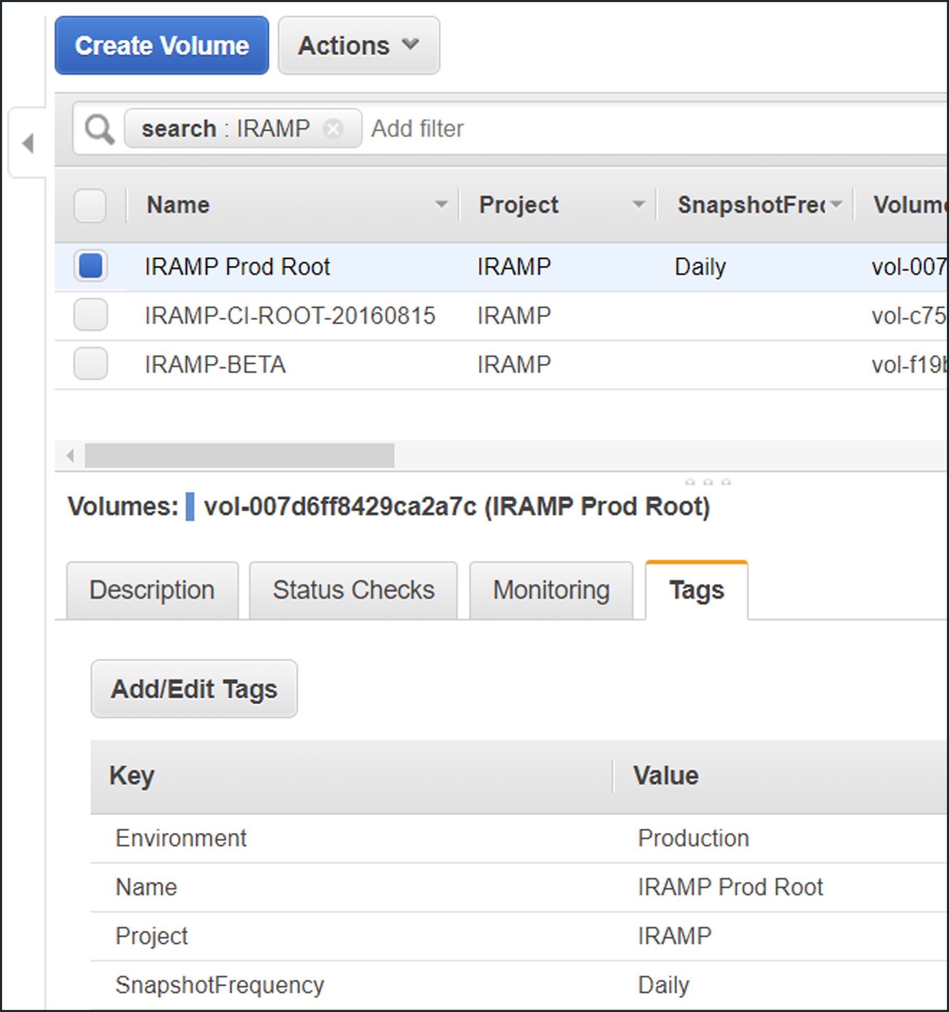Click the left scroll arrow
The image size is (949, 1012).
coord(70,456)
